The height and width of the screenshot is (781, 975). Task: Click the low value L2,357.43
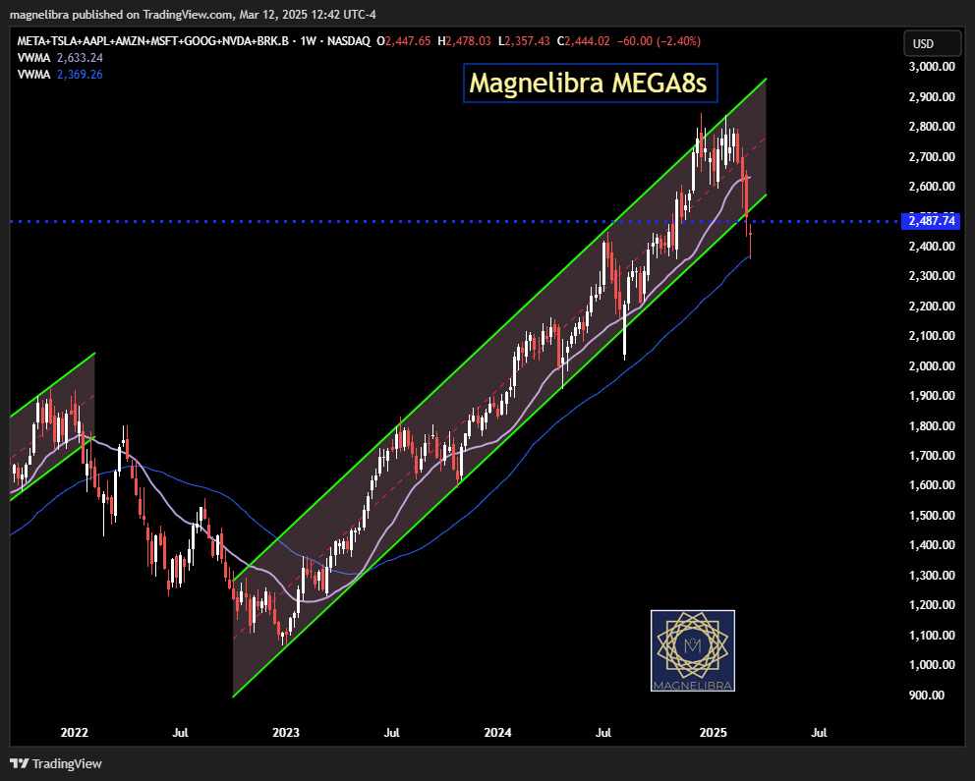(x=524, y=41)
